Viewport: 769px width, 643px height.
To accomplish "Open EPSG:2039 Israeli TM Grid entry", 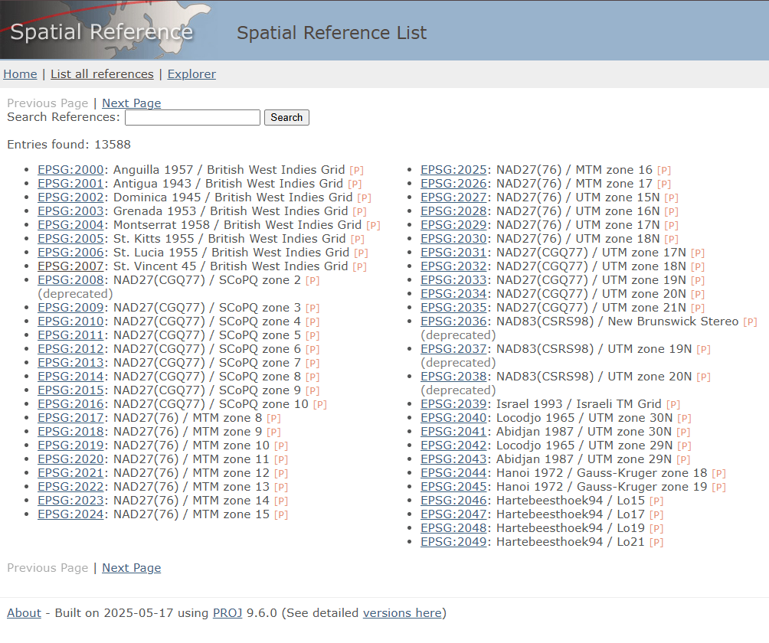I will 453,404.
